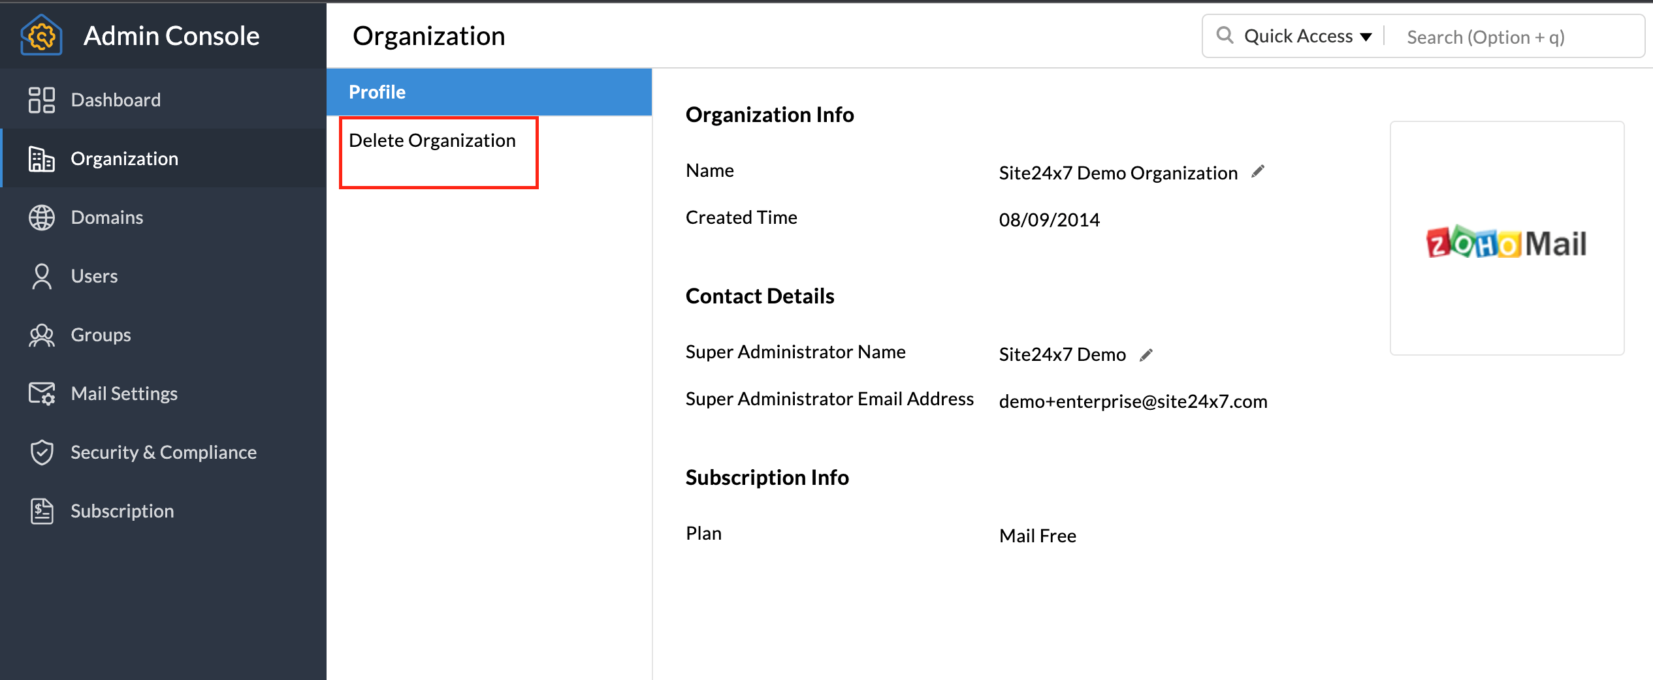Edit Super Administrator Name pencil icon
1653x680 pixels.
pyautogui.click(x=1146, y=354)
